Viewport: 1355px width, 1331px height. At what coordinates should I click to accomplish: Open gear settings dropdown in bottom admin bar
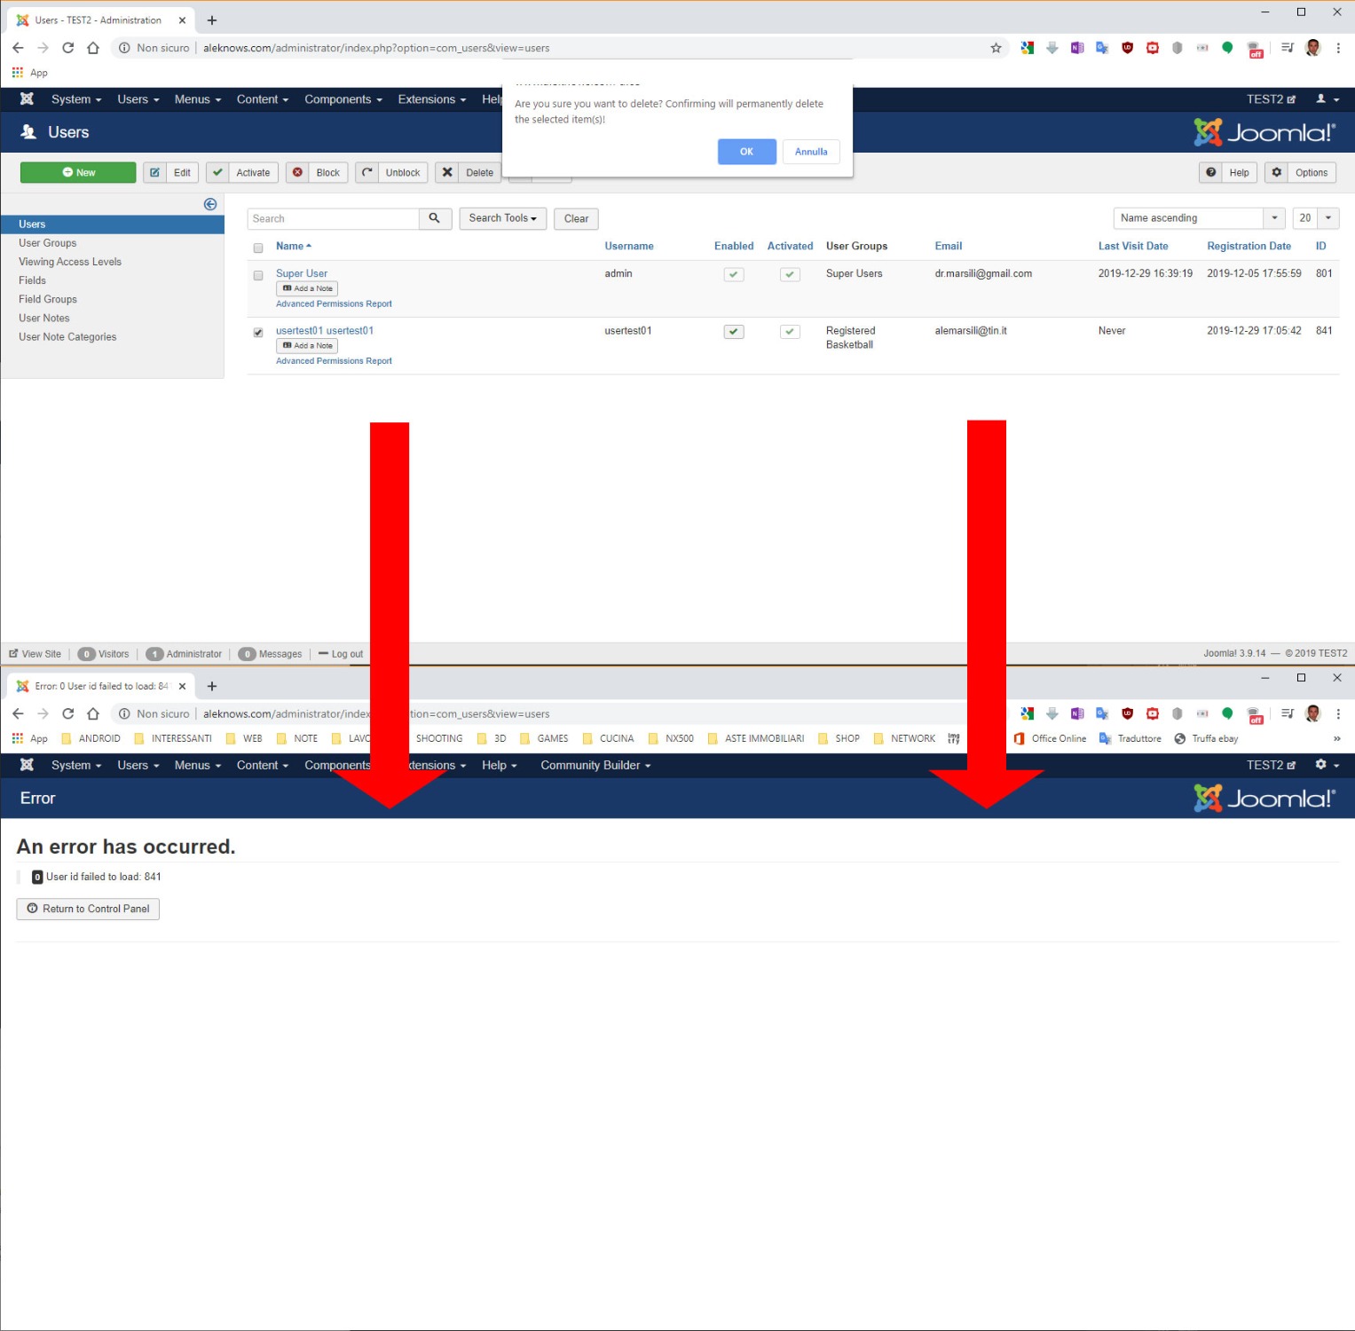pyautogui.click(x=1327, y=765)
